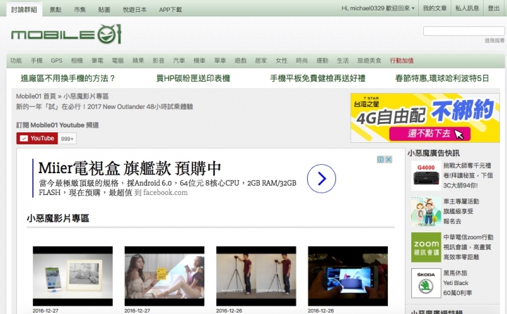Click Miier電視盒 ad headline
Screen dimensions: 507x314
(x=130, y=168)
